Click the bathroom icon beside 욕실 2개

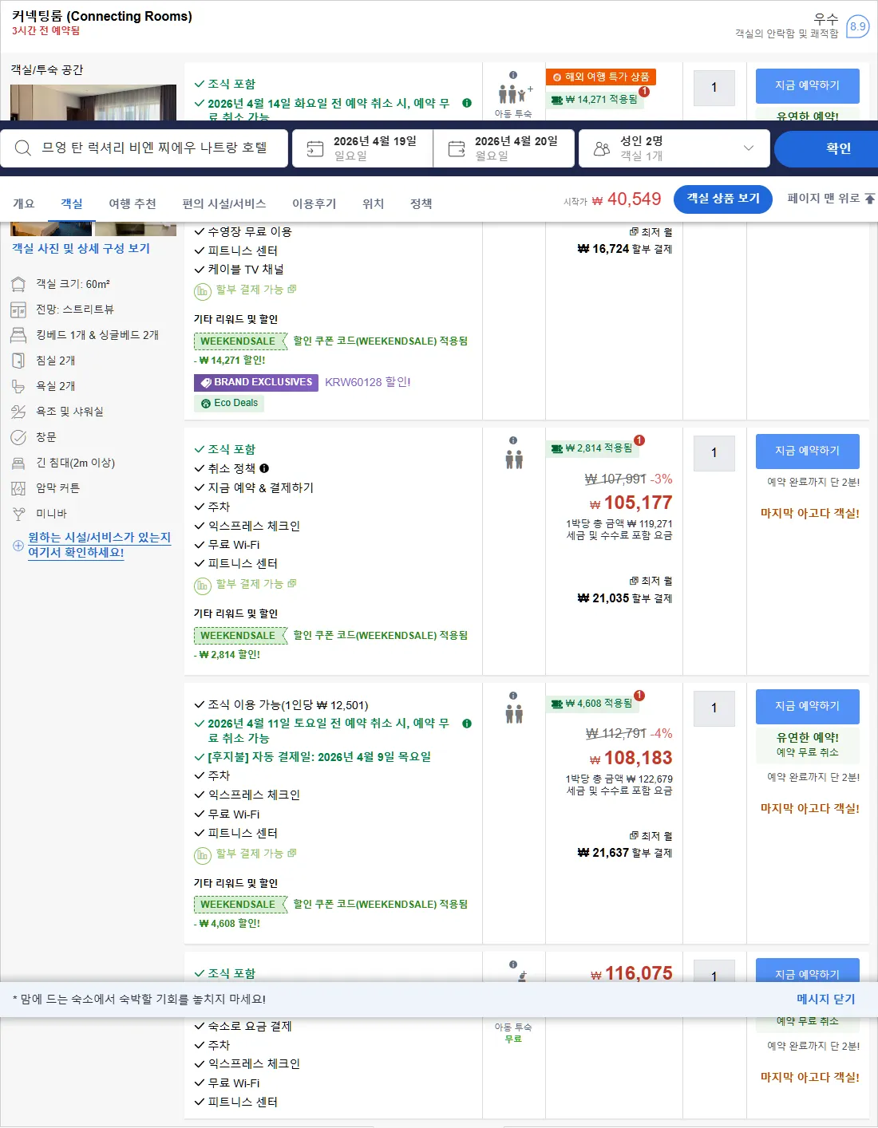pyautogui.click(x=18, y=386)
